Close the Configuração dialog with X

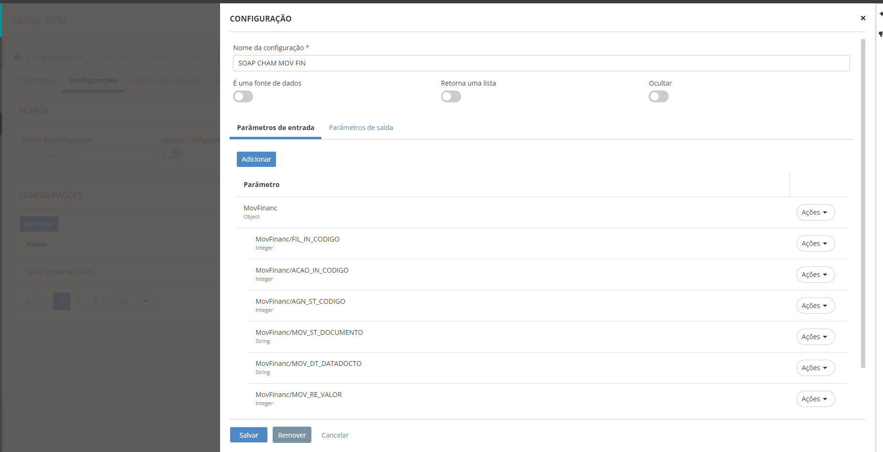coord(863,18)
